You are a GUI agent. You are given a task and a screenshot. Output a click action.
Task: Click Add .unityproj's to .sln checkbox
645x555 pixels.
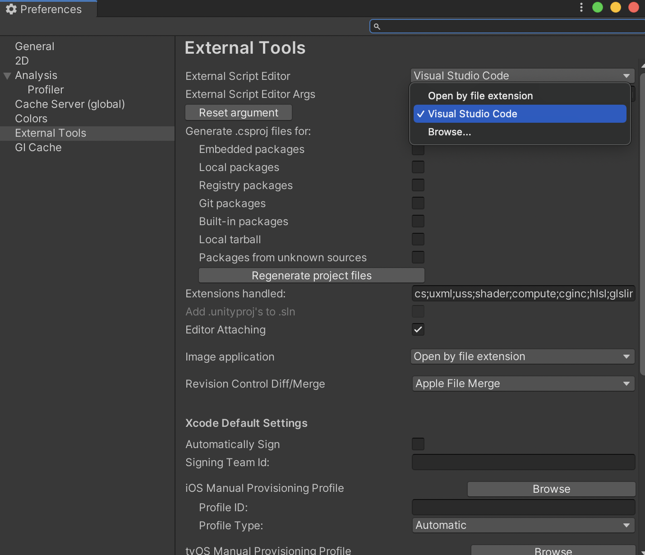click(x=418, y=311)
